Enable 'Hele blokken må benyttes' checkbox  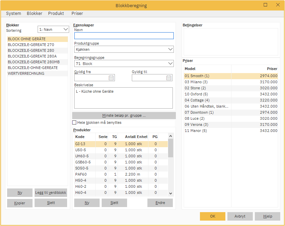coord(75,122)
